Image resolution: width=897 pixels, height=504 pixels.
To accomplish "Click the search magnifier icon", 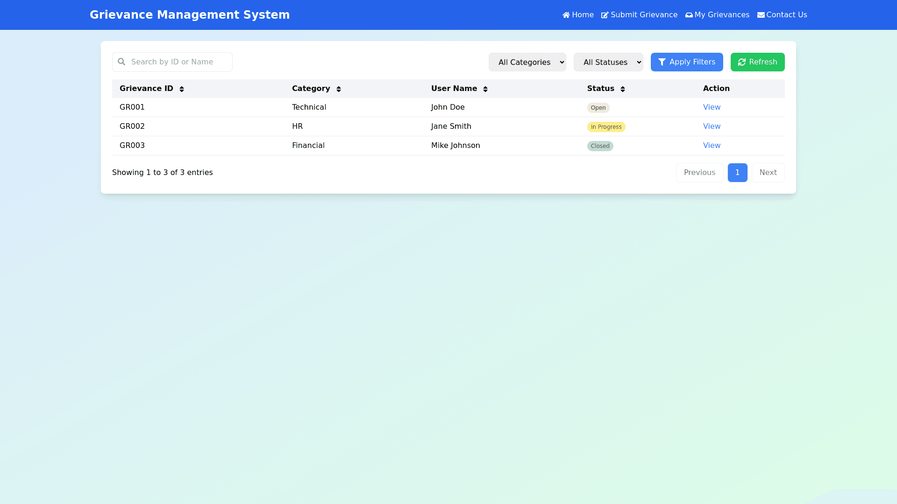I will [x=121, y=62].
